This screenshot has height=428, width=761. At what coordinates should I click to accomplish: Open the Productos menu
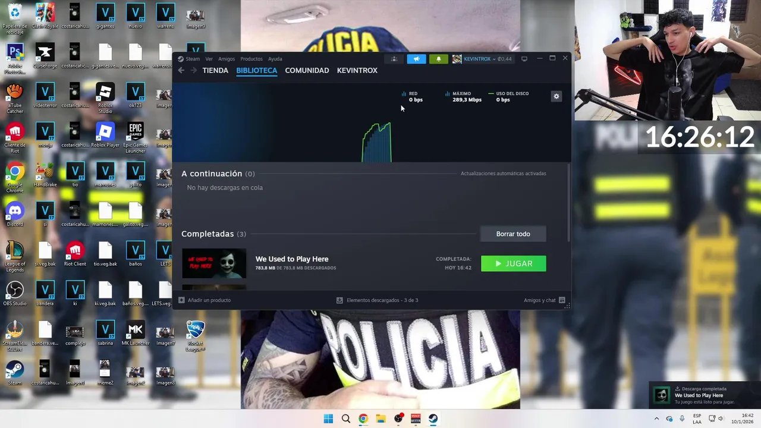251,59
